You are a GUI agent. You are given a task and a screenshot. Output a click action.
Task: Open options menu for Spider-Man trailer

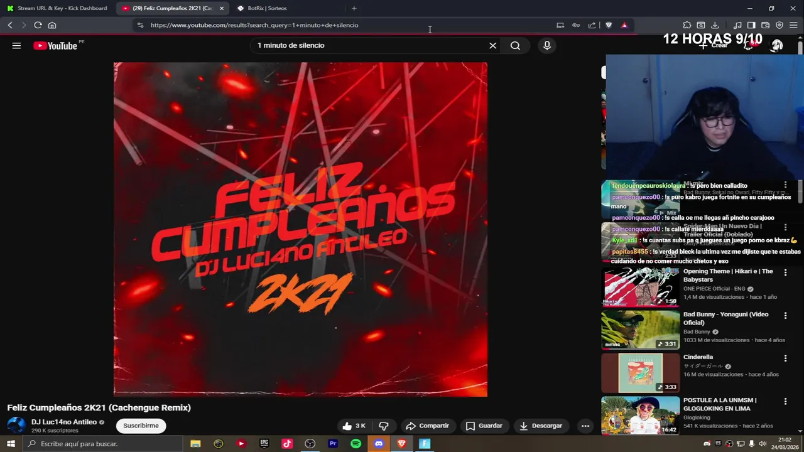[x=785, y=227]
